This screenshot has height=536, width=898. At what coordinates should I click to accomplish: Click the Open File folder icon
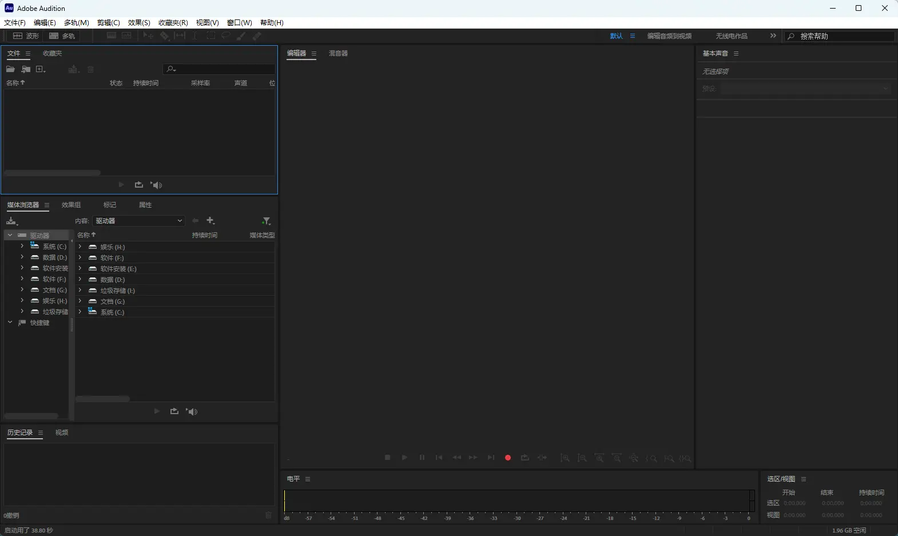(x=10, y=69)
